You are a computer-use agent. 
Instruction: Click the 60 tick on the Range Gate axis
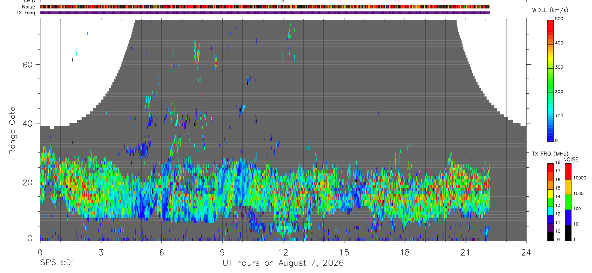(31, 65)
